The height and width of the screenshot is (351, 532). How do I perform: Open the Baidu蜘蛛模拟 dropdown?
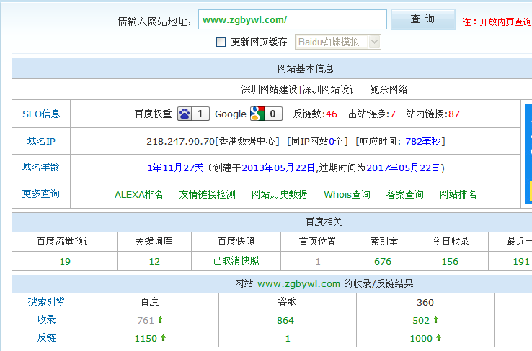click(x=338, y=42)
